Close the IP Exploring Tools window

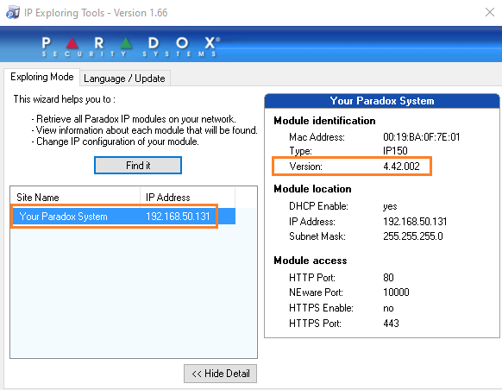pyautogui.click(x=490, y=12)
